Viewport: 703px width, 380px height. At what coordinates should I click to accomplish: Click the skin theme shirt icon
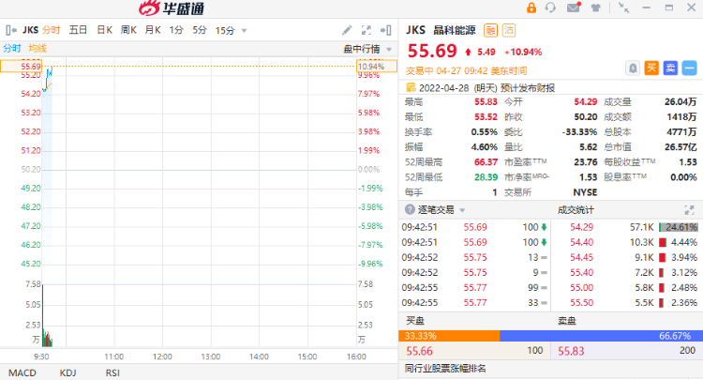(594, 8)
